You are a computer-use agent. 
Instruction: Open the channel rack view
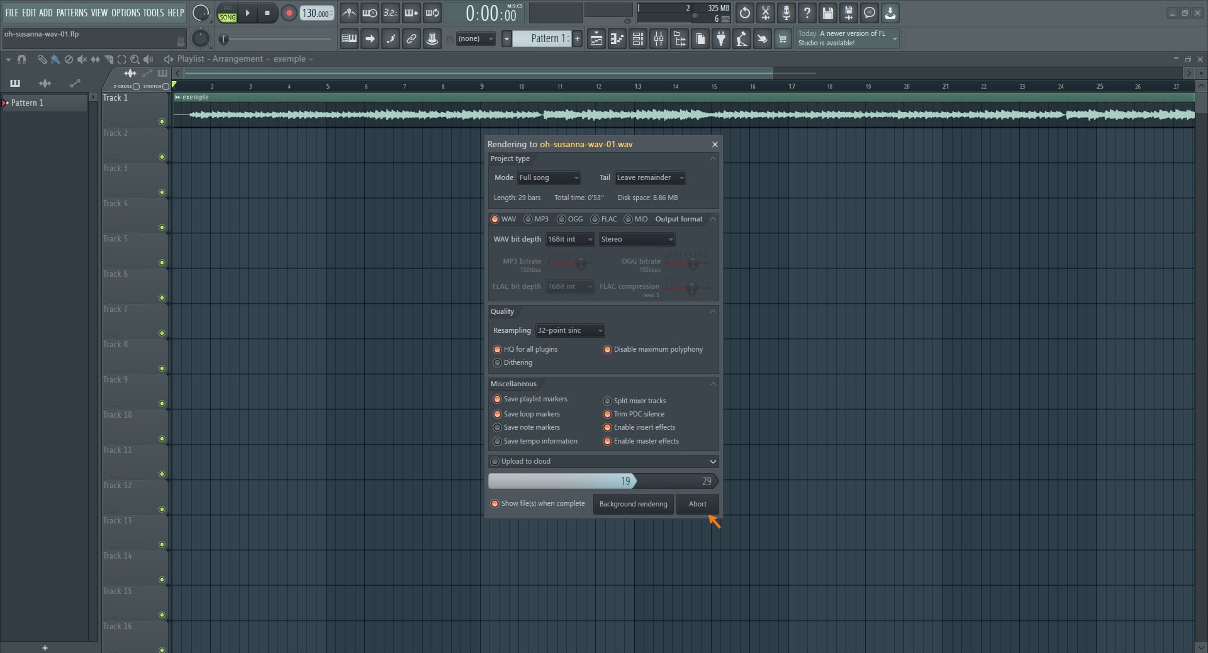pos(638,39)
